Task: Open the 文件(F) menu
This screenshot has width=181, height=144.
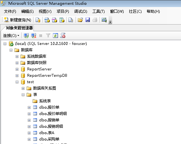Action: (10, 11)
